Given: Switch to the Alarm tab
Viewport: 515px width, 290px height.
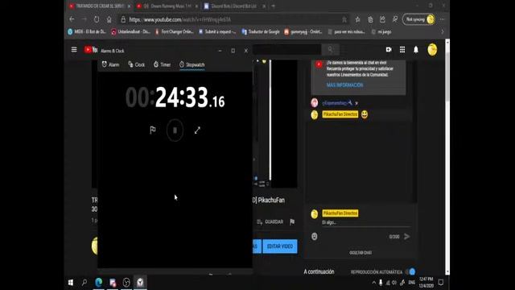Looking at the screenshot, I should coord(110,64).
